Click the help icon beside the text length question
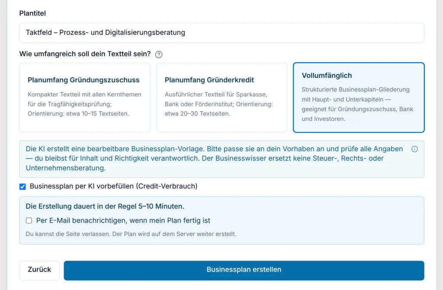 (x=159, y=54)
